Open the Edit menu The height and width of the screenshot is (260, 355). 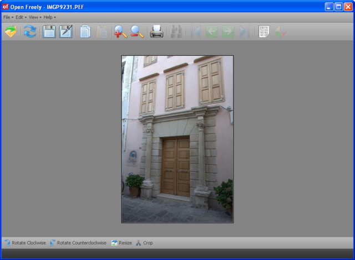click(x=21, y=17)
